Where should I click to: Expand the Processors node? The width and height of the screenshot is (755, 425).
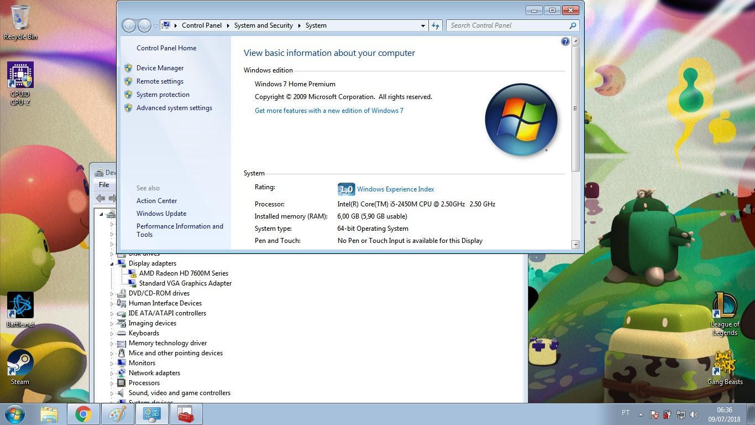point(112,383)
